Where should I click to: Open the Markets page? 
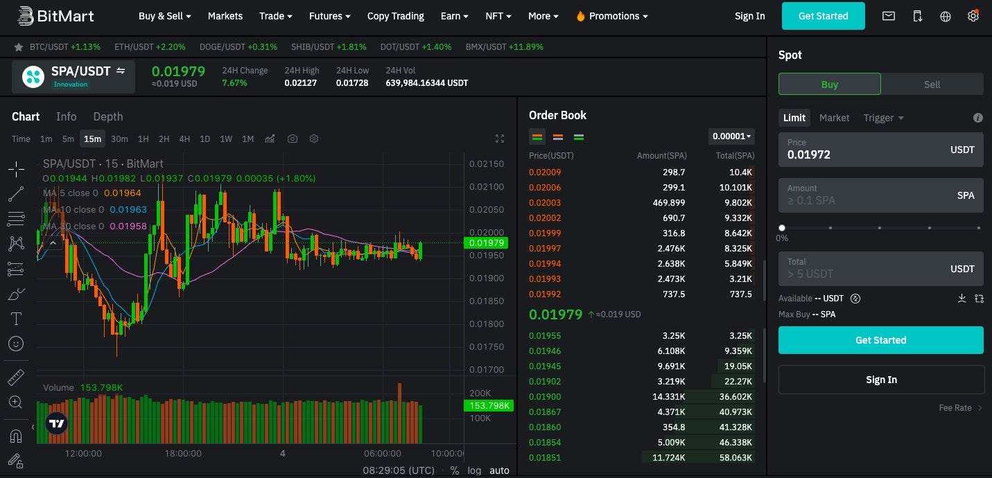225,16
